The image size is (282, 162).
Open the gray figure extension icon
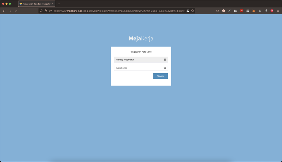(x=260, y=11)
